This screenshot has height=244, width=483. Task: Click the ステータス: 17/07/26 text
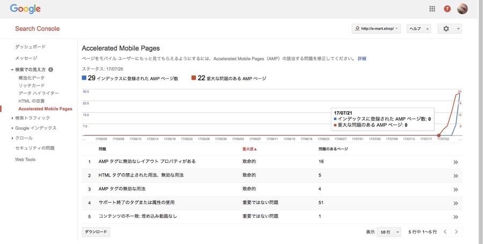103,69
